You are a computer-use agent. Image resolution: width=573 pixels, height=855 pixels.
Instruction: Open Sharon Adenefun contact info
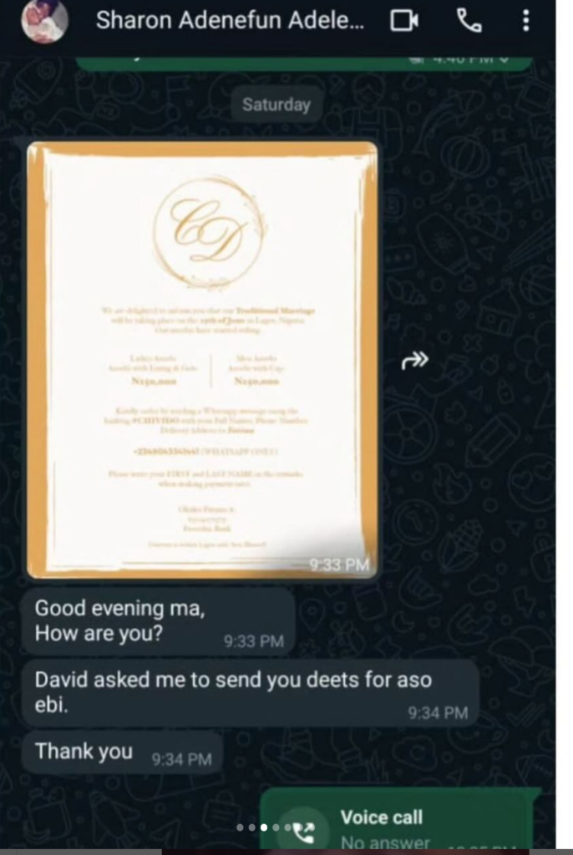coord(230,21)
